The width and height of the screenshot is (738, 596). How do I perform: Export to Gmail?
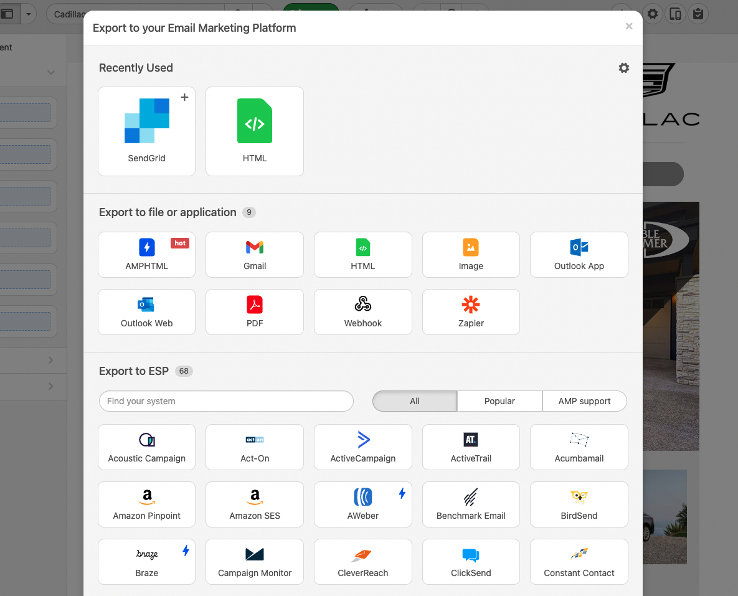pyautogui.click(x=255, y=255)
